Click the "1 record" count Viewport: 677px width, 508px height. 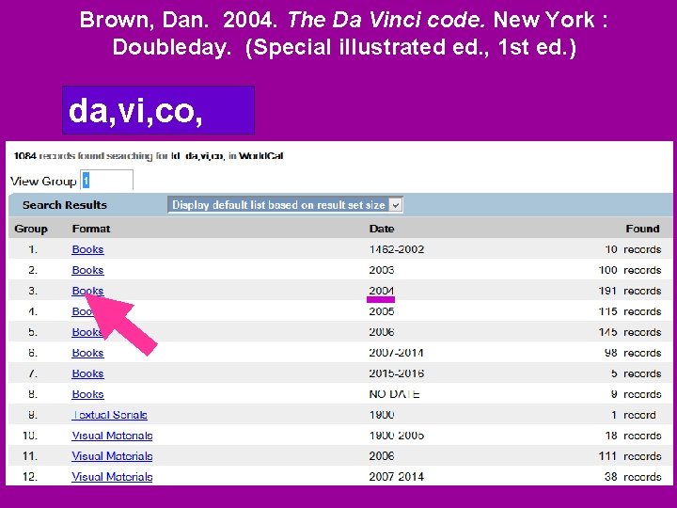click(634, 415)
